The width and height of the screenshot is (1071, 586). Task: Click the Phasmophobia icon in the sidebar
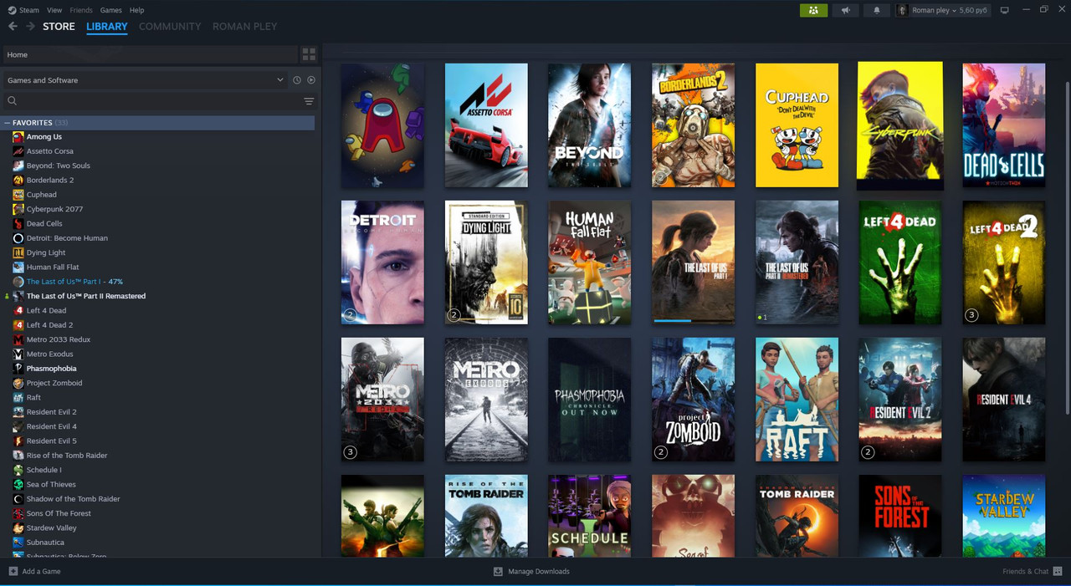tap(18, 369)
